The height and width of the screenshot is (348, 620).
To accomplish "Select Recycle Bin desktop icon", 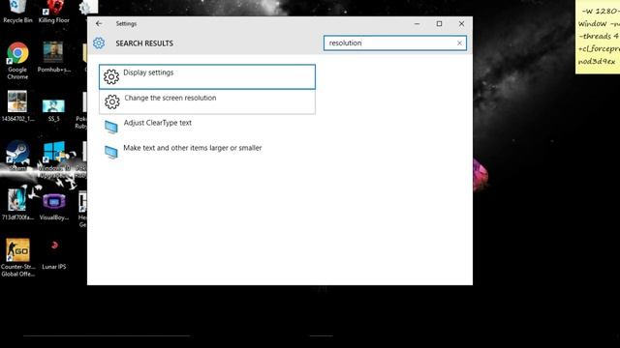I will tap(17, 12).
